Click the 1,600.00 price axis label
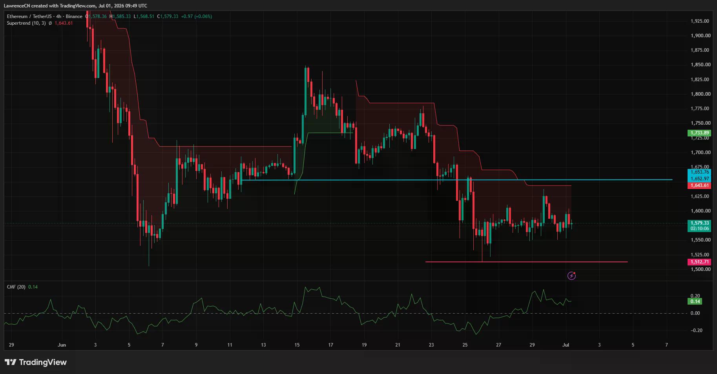Screen dimensions: 717x374 pos(701,211)
